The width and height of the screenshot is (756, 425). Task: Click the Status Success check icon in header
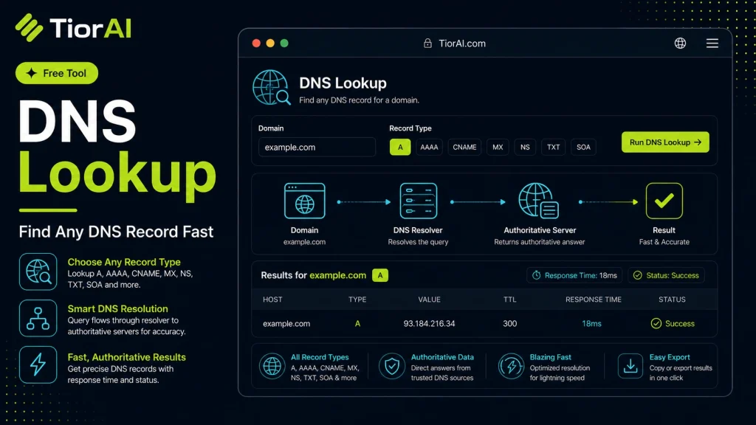[637, 275]
